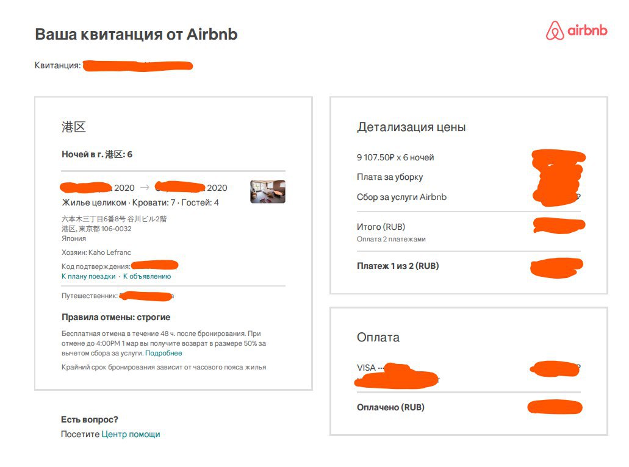
Task: Select the 'Итого (RUB)' total row
Action: [x=469, y=227]
